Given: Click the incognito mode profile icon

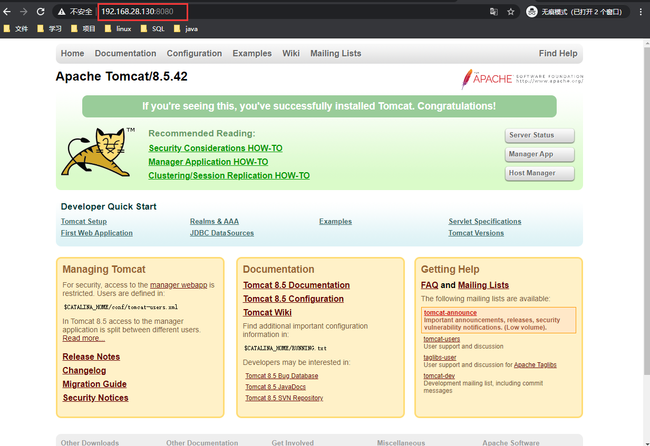Looking at the screenshot, I should [x=532, y=12].
